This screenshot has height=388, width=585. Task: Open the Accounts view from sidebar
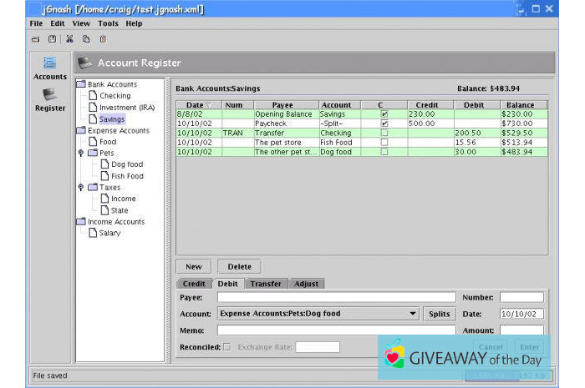pos(50,67)
